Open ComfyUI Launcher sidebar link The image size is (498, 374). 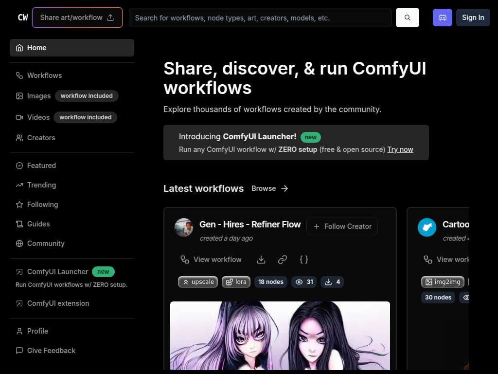point(57,272)
